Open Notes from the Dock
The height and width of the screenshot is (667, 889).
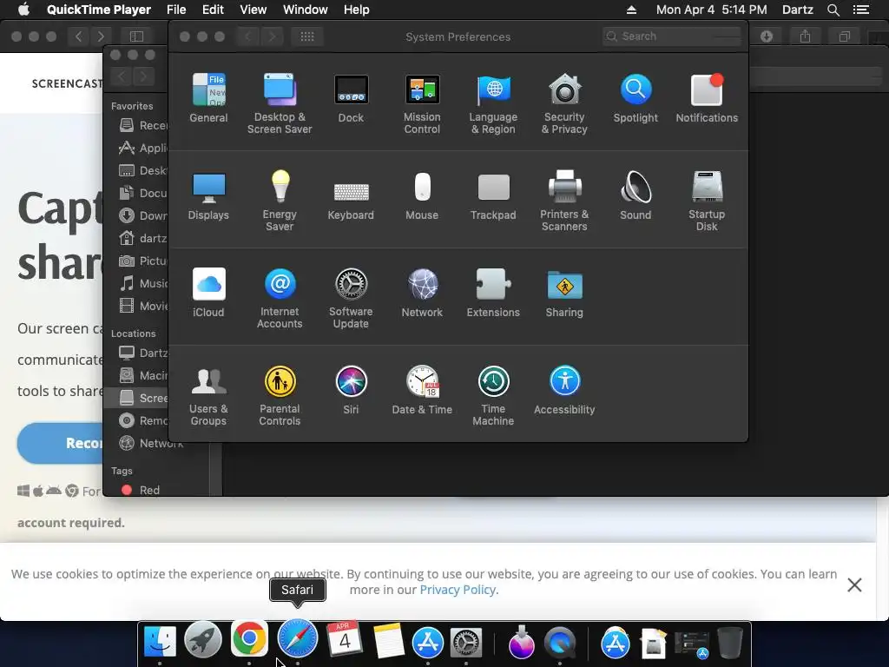click(x=388, y=641)
